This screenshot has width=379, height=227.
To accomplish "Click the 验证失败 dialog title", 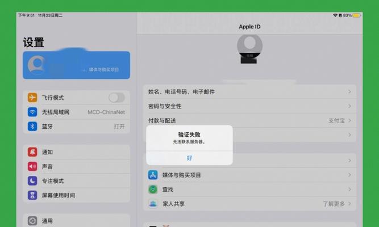I will point(189,134).
